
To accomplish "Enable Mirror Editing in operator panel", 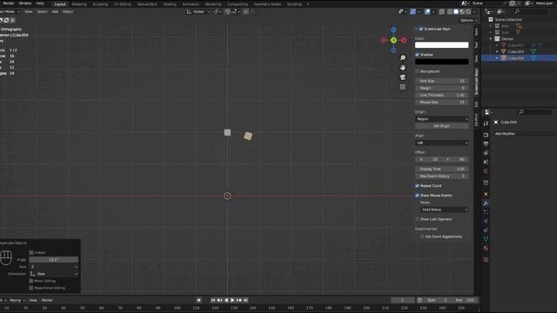I will pyautogui.click(x=31, y=281).
